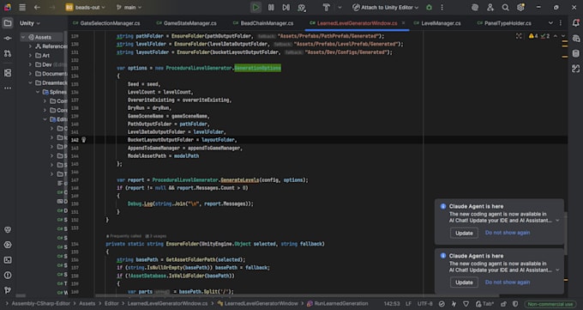This screenshot has height=310, width=583.
Task: Click Do not show again in lower notification
Action: pyautogui.click(x=508, y=282)
